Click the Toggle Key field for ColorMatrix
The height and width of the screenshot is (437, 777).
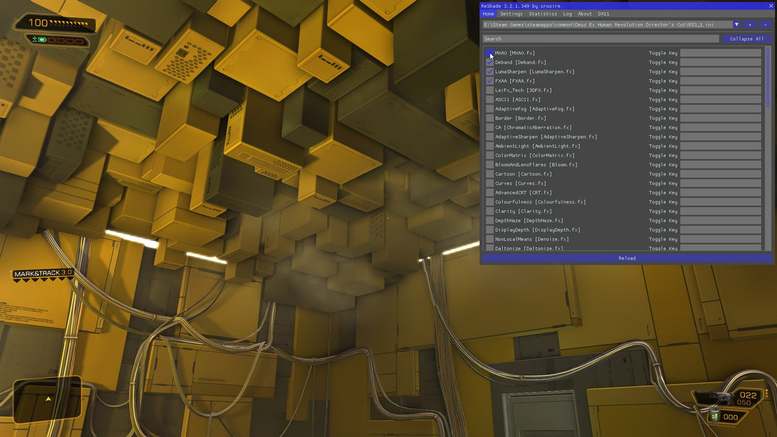(x=721, y=155)
